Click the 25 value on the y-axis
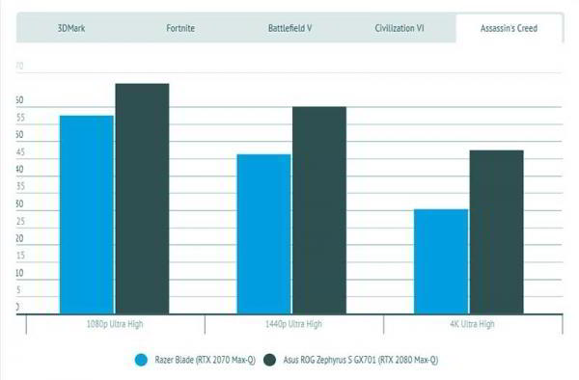 click(x=20, y=222)
